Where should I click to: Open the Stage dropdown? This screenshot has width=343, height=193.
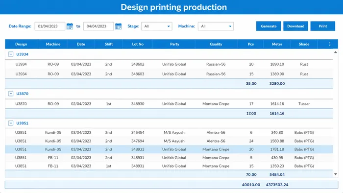point(157,26)
